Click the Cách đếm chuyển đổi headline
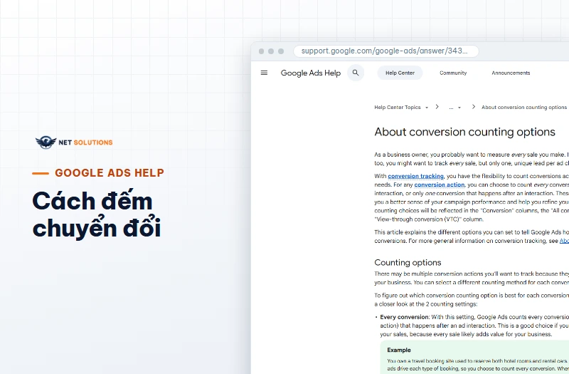Screen dimensions: 569x374 (x=97, y=214)
